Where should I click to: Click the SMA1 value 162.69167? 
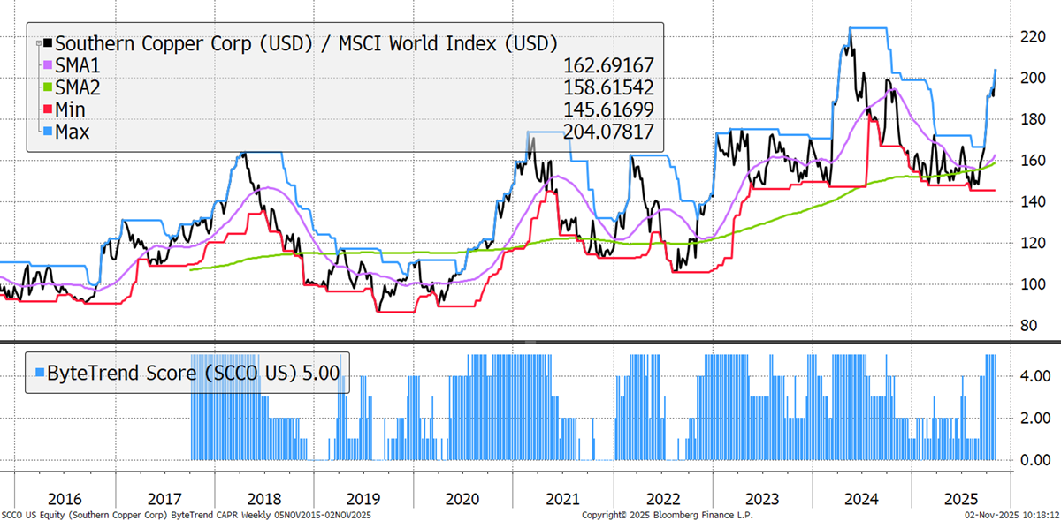click(x=607, y=65)
